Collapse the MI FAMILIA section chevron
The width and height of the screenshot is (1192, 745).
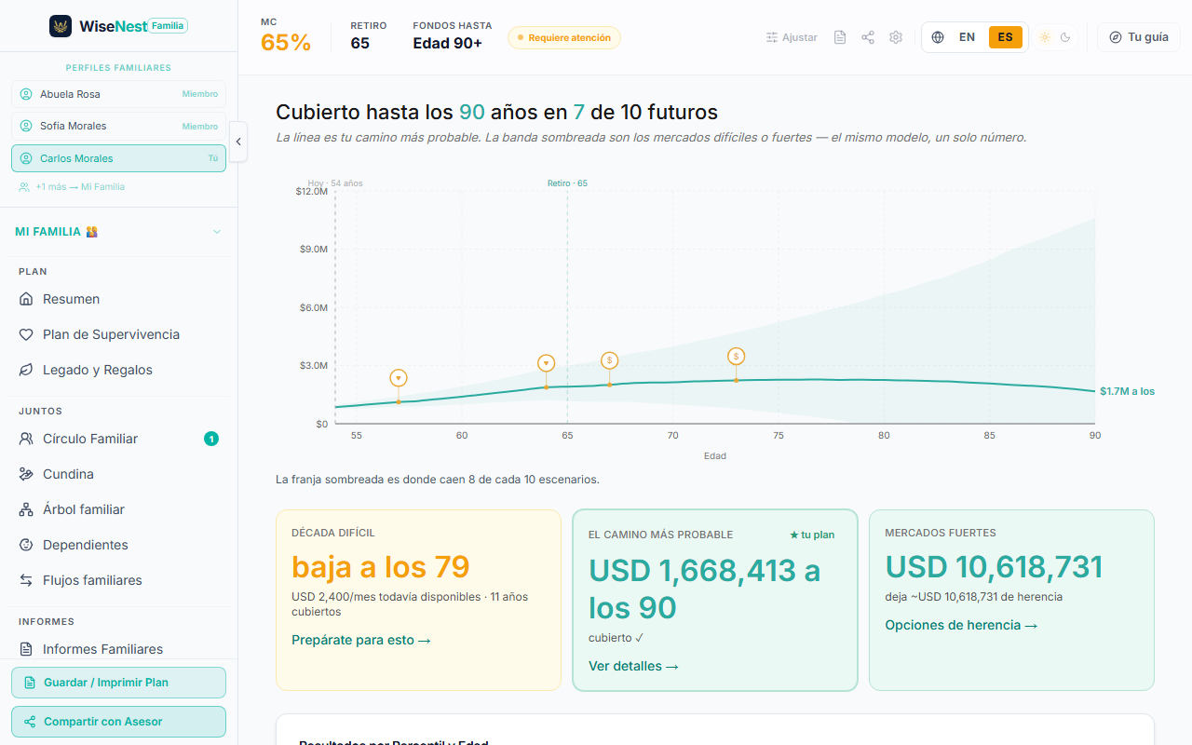tap(217, 232)
